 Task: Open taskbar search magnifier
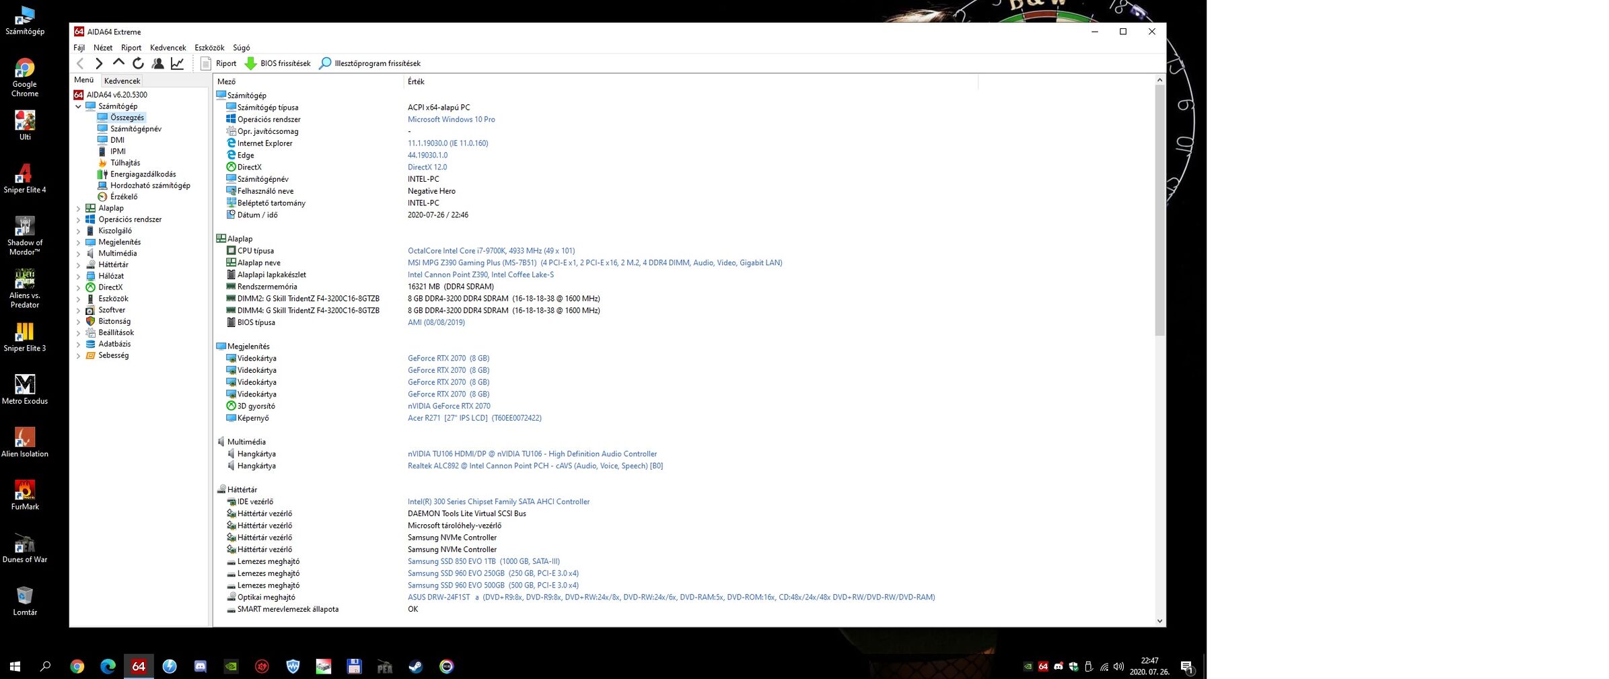[x=46, y=666]
